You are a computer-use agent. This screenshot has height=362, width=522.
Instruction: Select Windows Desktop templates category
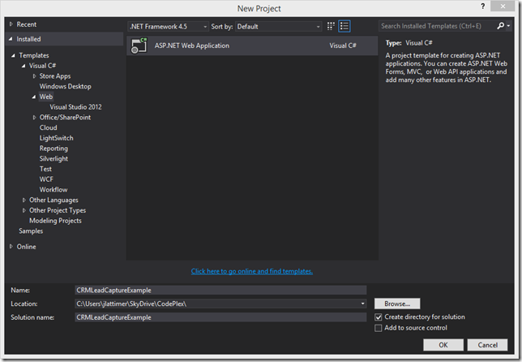coord(65,86)
